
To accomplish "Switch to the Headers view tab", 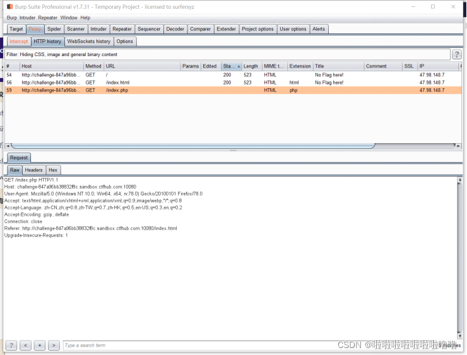I will (33, 170).
